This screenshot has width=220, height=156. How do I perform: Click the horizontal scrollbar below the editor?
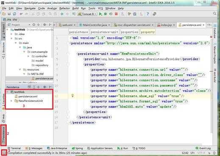(136, 145)
